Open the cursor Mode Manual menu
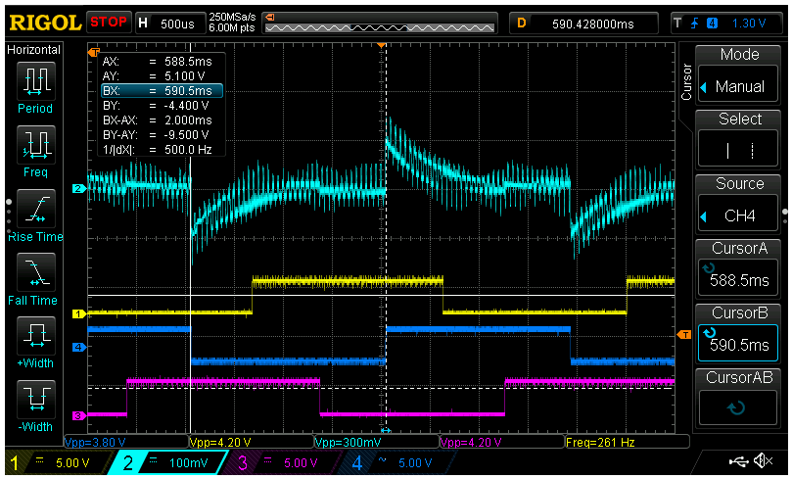Image resolution: width=792 pixels, height=479 pixels. (737, 84)
